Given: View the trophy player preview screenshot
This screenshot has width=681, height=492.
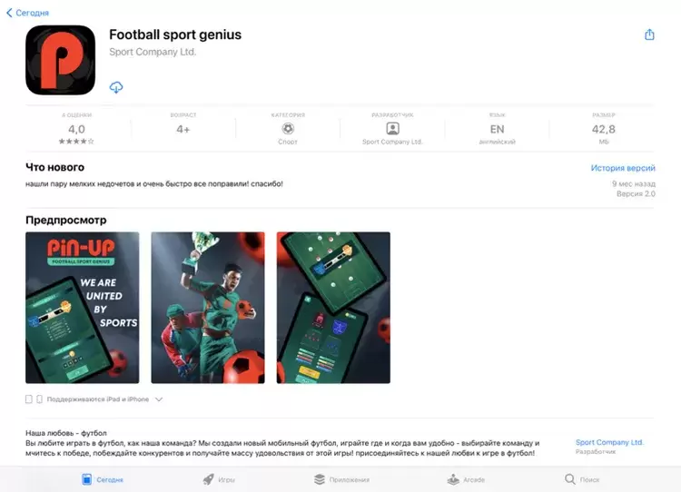Looking at the screenshot, I should point(208,308).
